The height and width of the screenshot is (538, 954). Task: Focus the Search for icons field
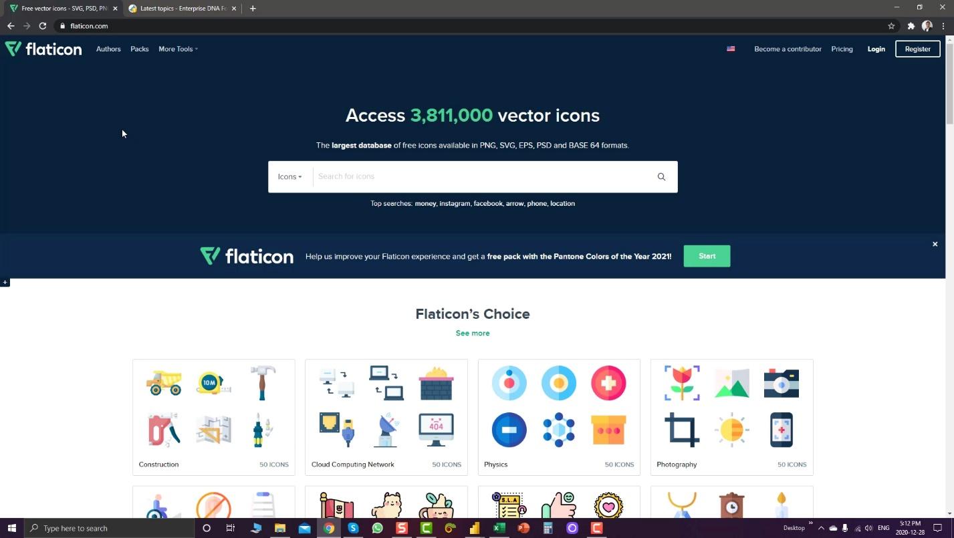coord(479,176)
